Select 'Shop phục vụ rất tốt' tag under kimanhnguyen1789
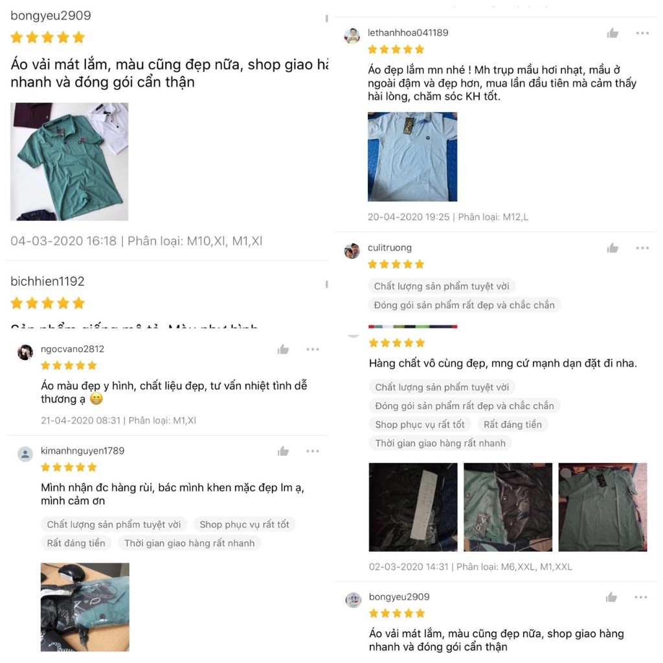Viewport: 663px width, 663px height. pyautogui.click(x=244, y=524)
